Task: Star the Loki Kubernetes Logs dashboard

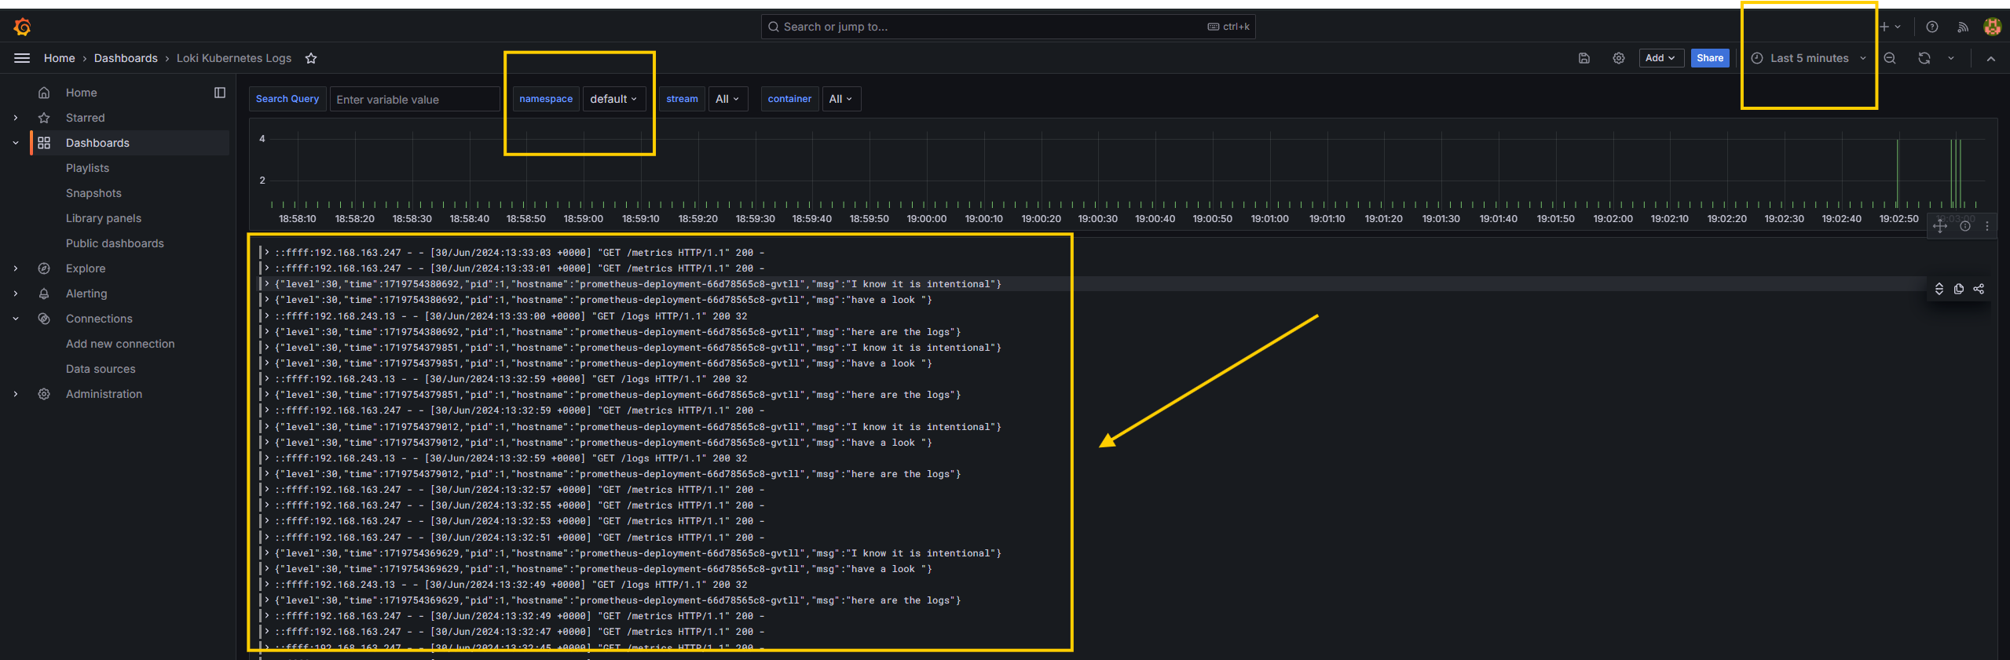Action: tap(311, 58)
